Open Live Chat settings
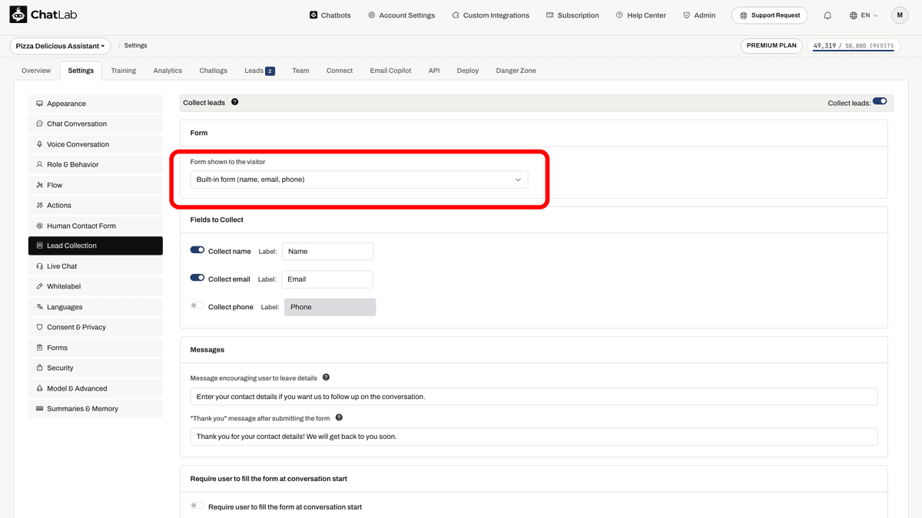The image size is (922, 518). pos(95,266)
